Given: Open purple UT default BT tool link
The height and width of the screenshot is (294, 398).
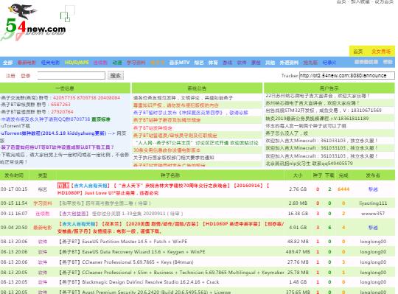Looking at the screenshot, I should pyautogui.click(x=57, y=147).
